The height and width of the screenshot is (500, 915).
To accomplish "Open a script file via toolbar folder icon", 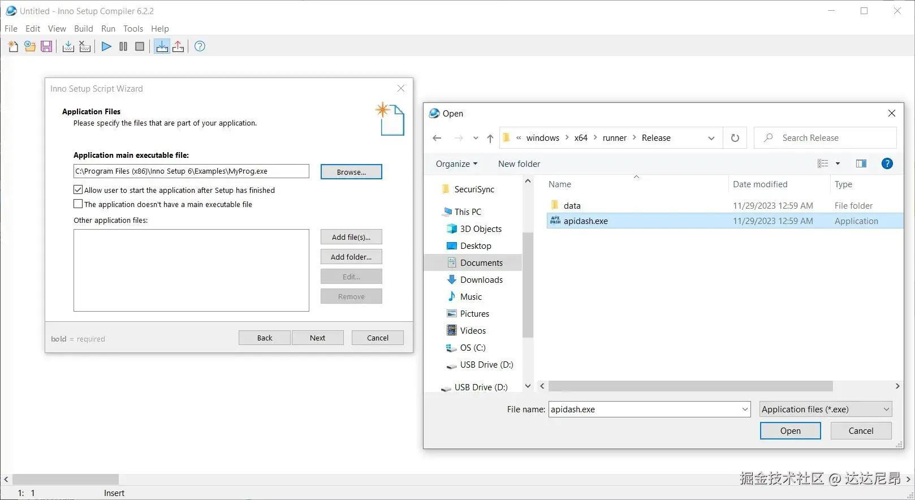I will (x=29, y=46).
